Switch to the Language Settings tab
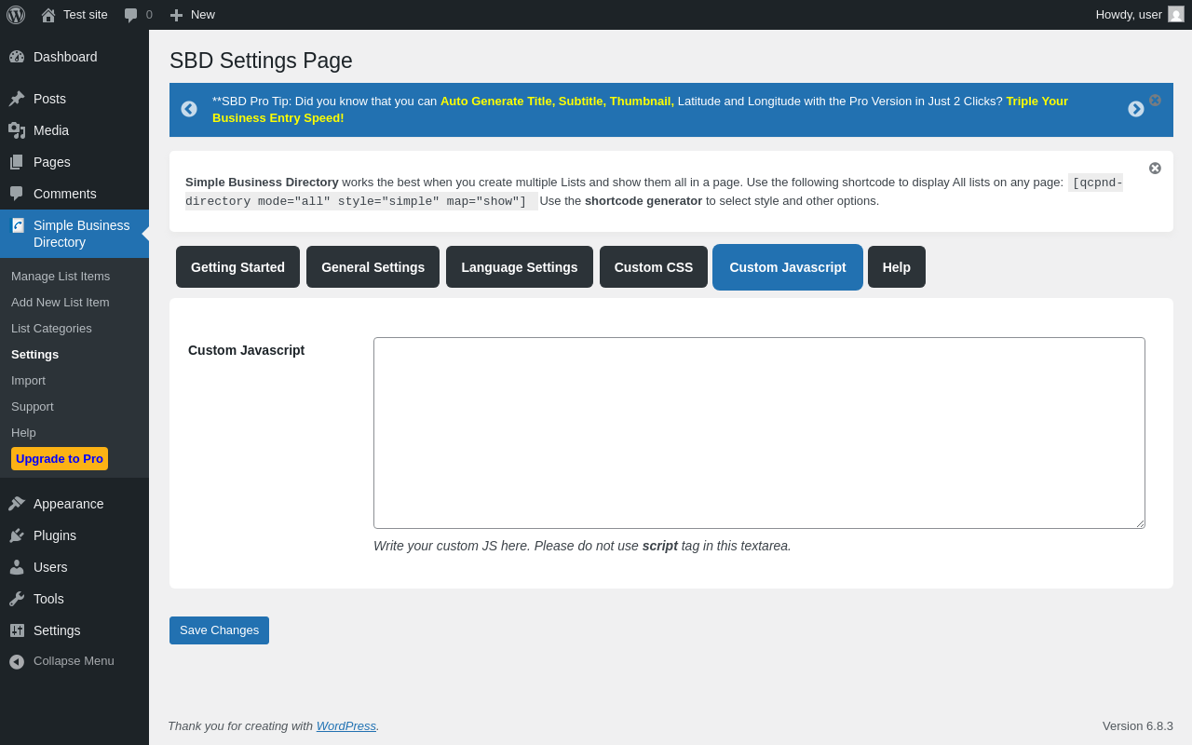The width and height of the screenshot is (1192, 745). (520, 267)
